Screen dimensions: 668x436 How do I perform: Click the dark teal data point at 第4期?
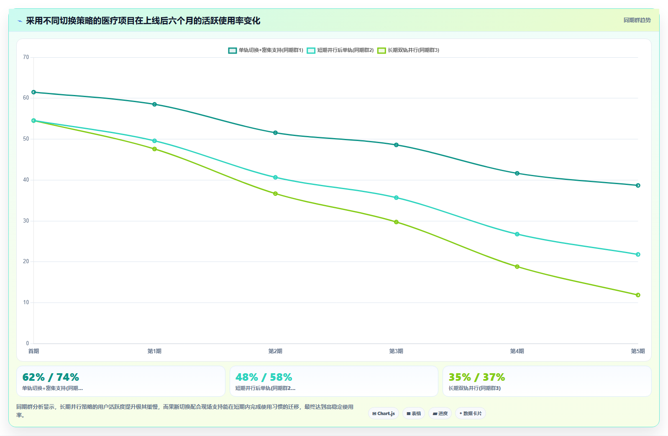(x=517, y=173)
